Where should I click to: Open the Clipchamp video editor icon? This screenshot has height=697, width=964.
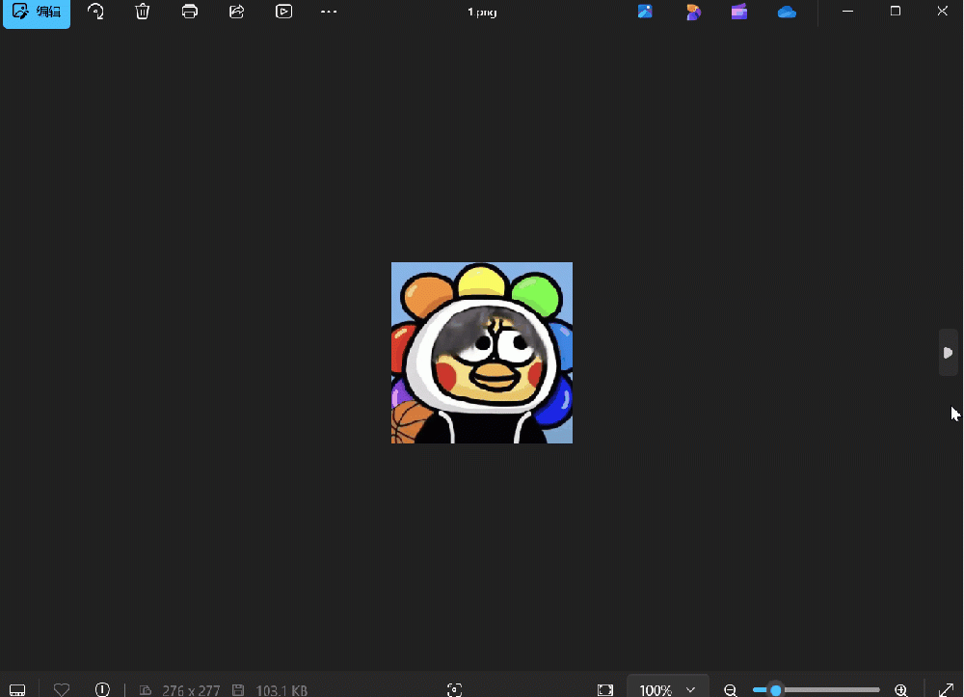tap(739, 12)
